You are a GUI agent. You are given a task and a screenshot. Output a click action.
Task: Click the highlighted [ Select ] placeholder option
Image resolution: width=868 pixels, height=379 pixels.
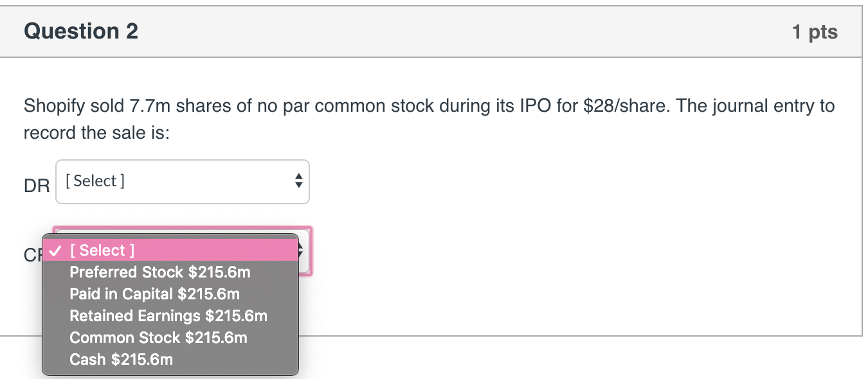pyautogui.click(x=103, y=251)
